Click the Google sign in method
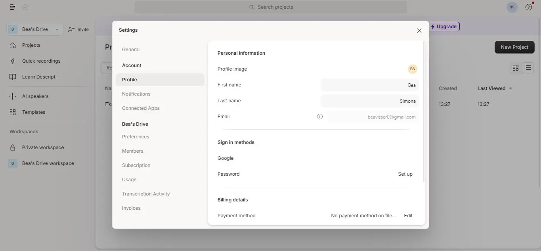Screen dimensions: 541x251 226,158
